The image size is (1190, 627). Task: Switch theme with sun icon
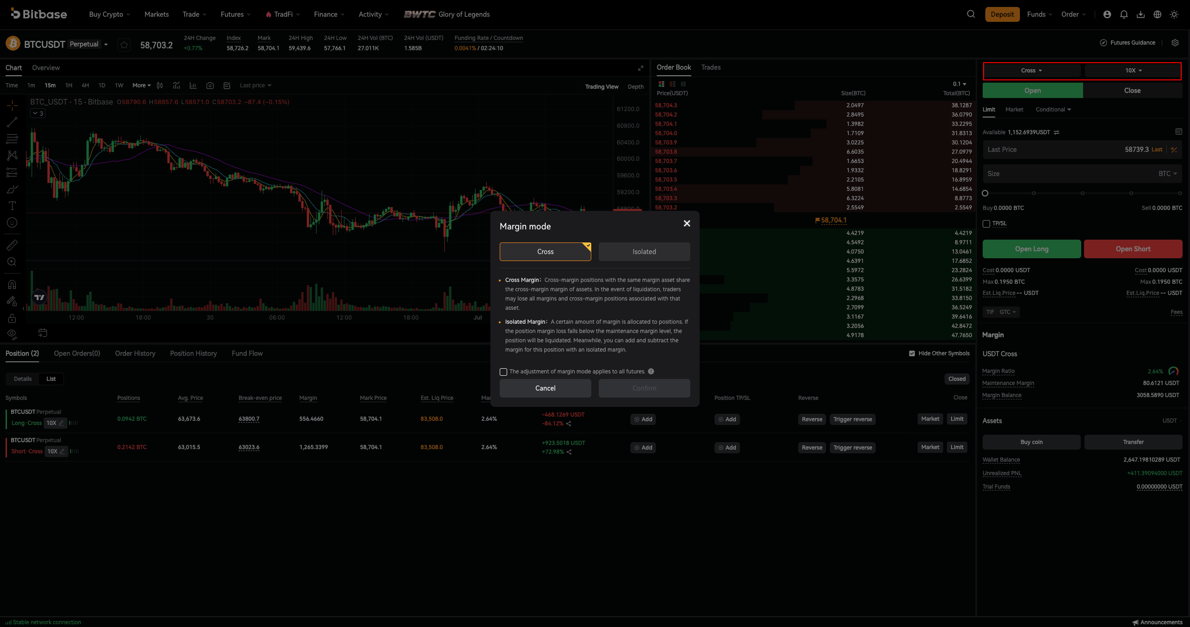coord(1174,14)
